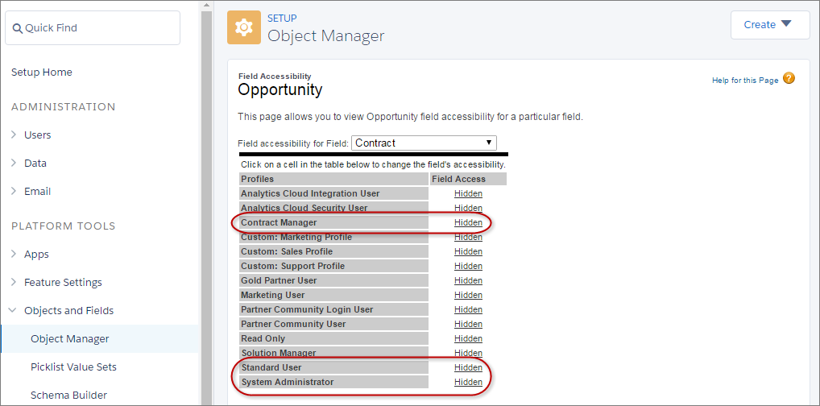The width and height of the screenshot is (820, 406).
Task: Select the System Administrator profile cell
Action: (333, 382)
